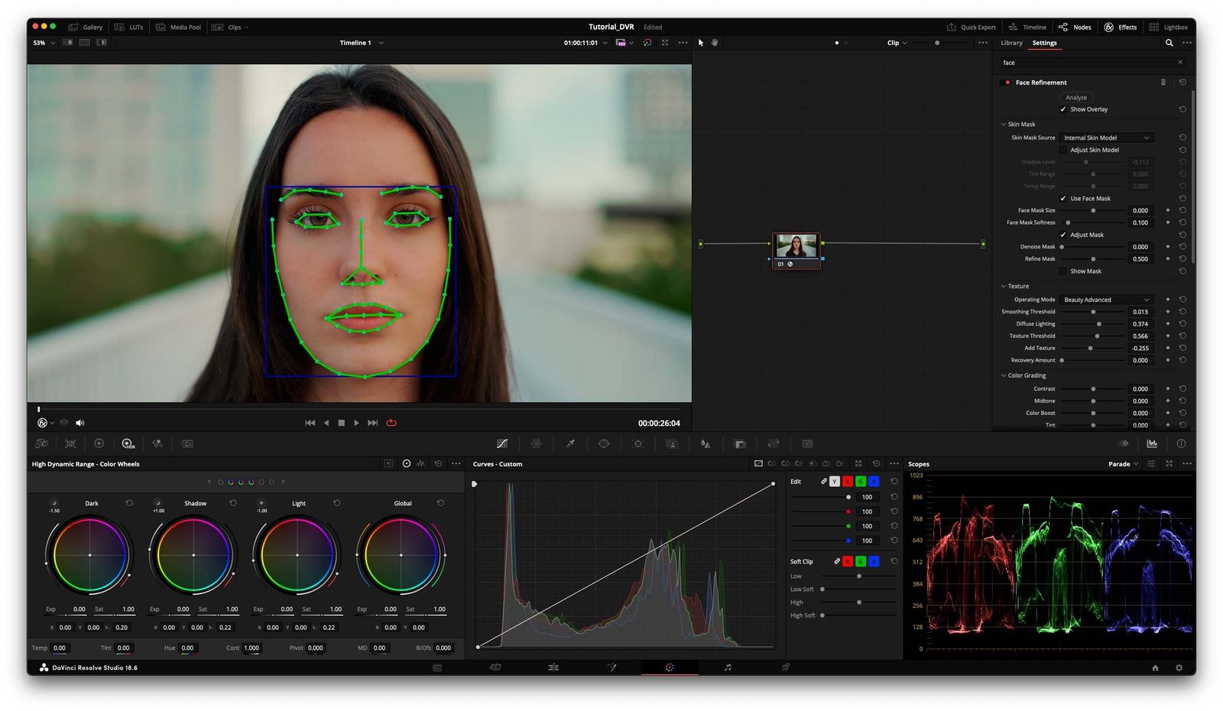
Task: Select the Qualifier eyedropper tool
Action: click(569, 443)
